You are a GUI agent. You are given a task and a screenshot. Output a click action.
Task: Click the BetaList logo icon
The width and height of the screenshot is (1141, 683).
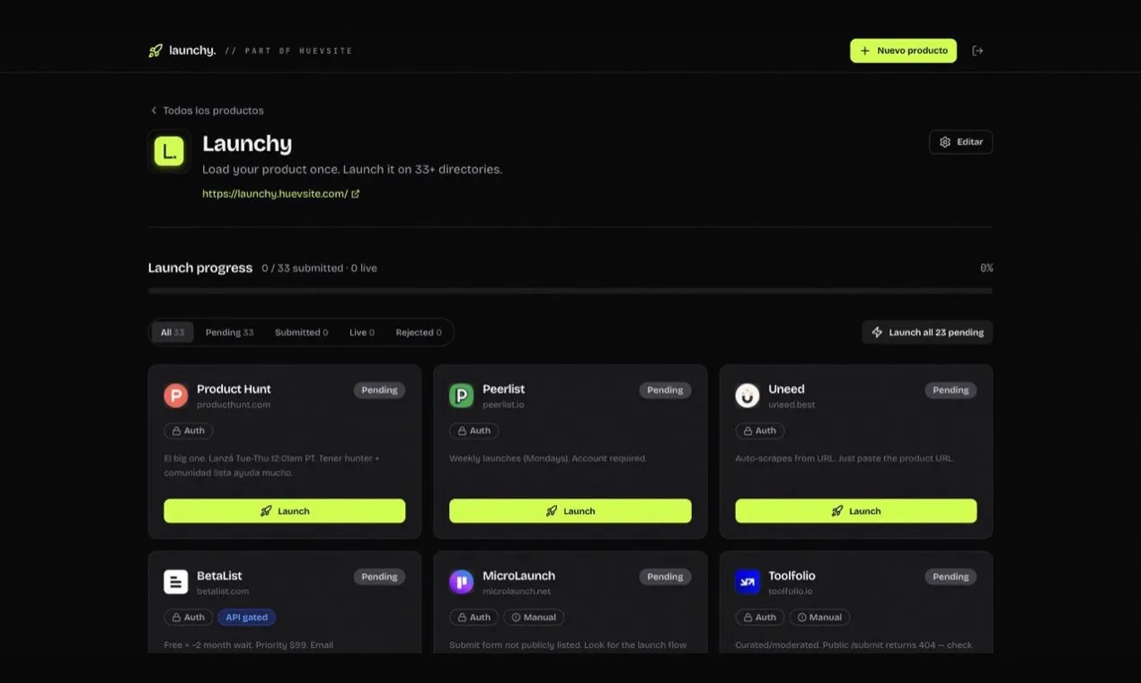(175, 581)
